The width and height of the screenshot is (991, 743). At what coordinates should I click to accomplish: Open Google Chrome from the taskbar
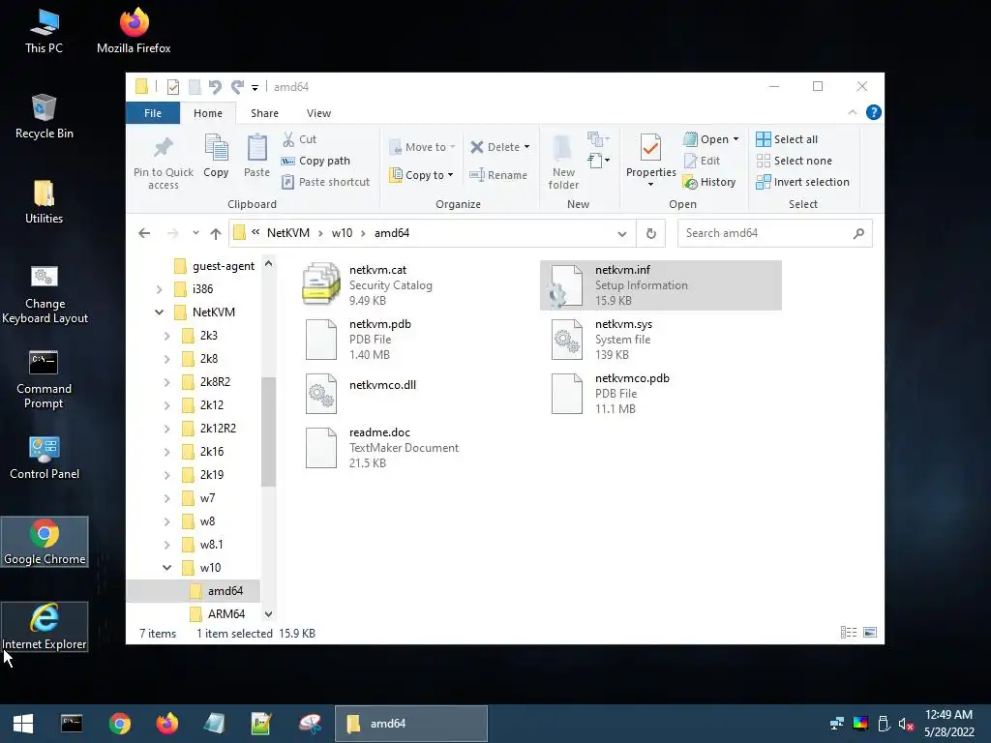119,724
